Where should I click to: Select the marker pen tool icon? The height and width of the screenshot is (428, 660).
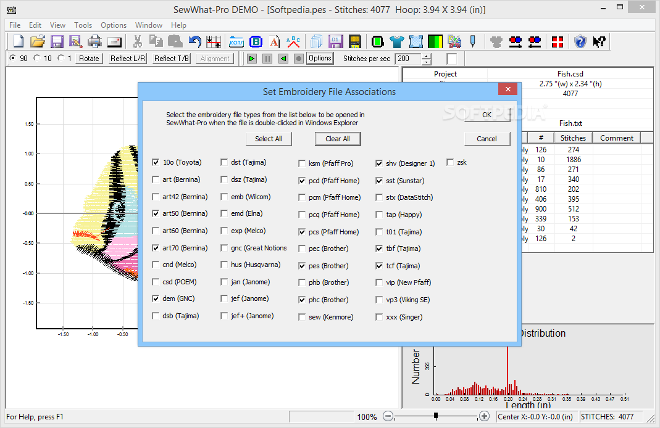473,41
